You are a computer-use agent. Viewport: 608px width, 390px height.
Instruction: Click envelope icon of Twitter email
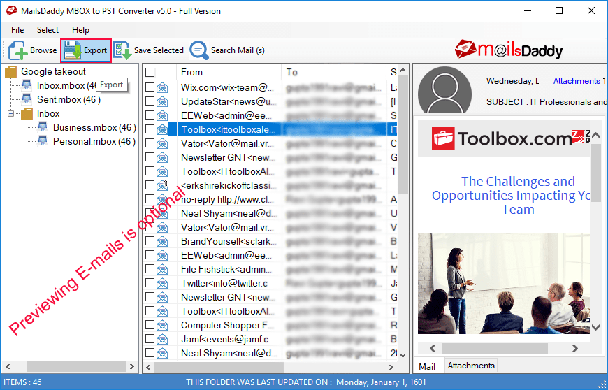point(162,283)
